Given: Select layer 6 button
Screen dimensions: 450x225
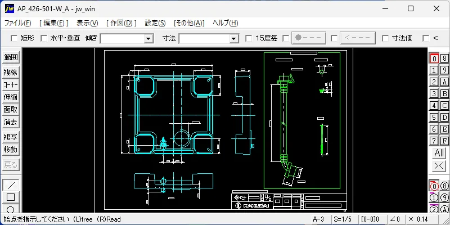Looking at the screenshot, I should click(x=434, y=129).
